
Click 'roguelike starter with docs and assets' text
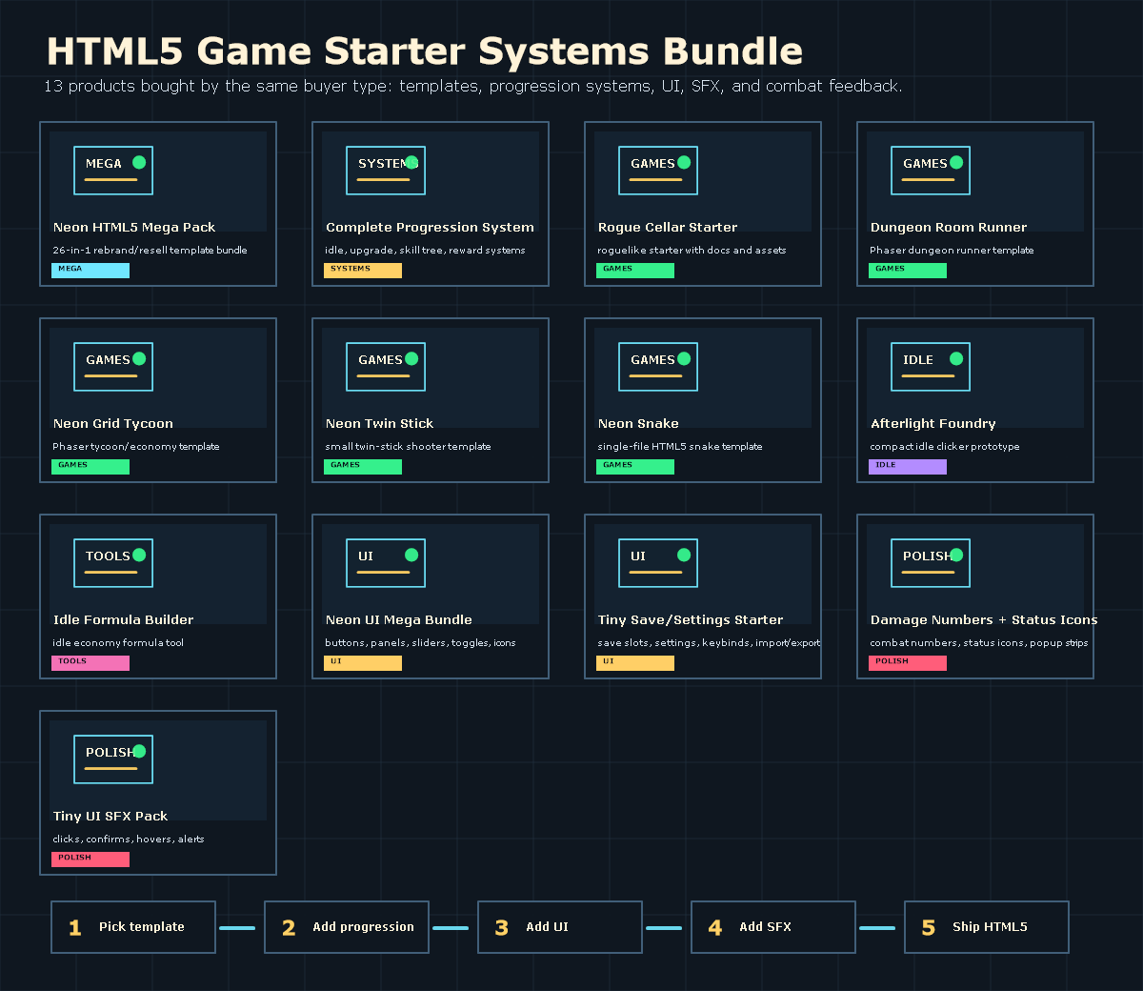click(x=692, y=251)
